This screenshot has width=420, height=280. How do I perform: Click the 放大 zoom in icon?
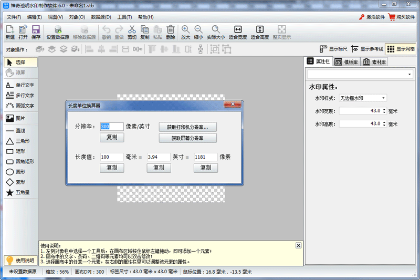pyautogui.click(x=186, y=32)
